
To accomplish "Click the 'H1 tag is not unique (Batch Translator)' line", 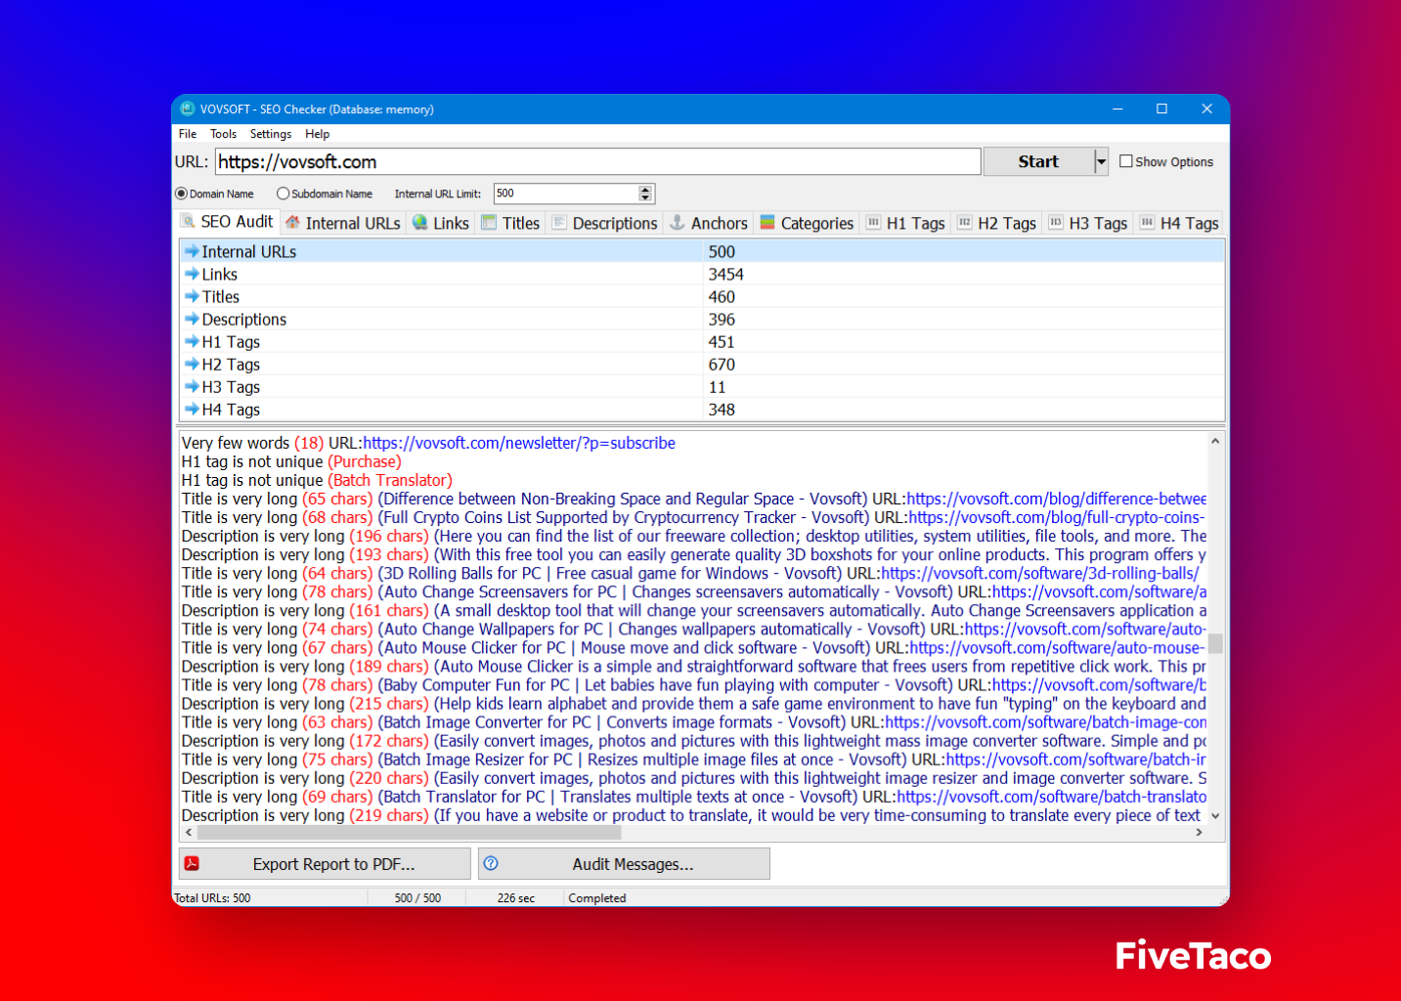I will (x=317, y=480).
